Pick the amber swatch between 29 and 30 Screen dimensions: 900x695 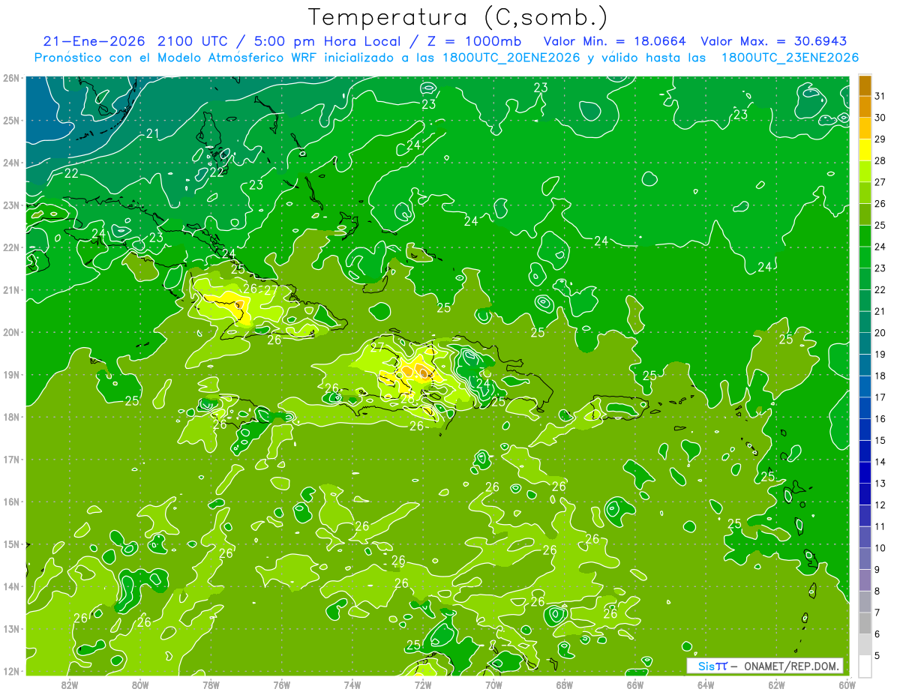click(865, 127)
